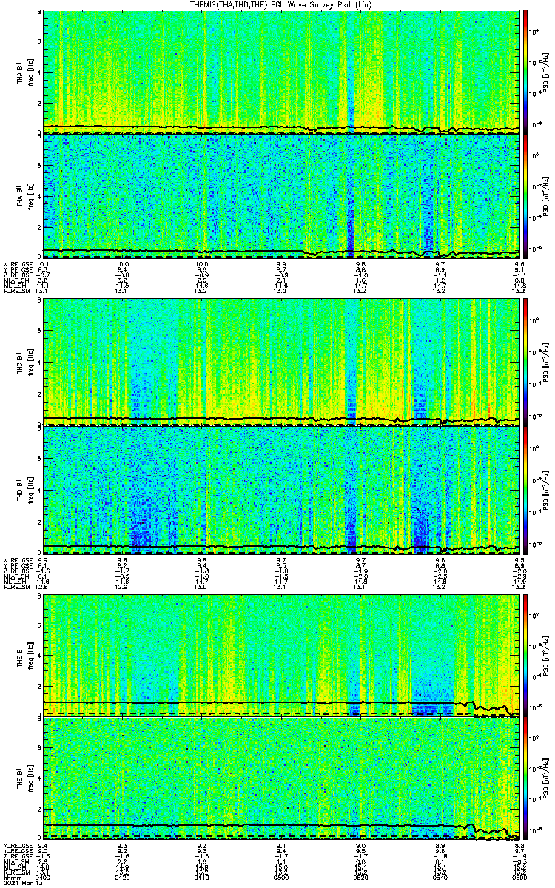Click 'PSD [nT²/Hz]' label beside THA B⊥ color bar
The height and width of the screenshot is (888, 555).
point(547,72)
